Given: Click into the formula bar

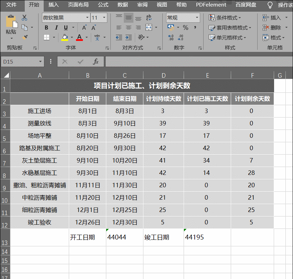Looking at the screenshot, I should point(199,62).
